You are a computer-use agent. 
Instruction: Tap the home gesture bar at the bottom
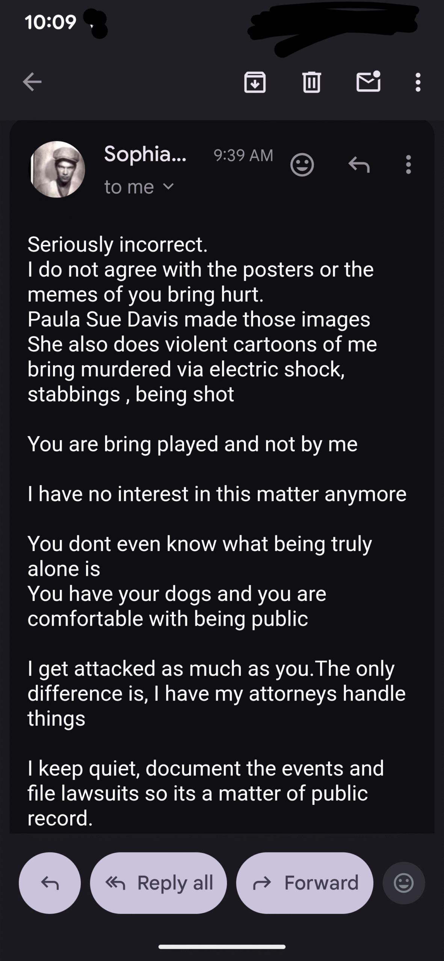222,946
